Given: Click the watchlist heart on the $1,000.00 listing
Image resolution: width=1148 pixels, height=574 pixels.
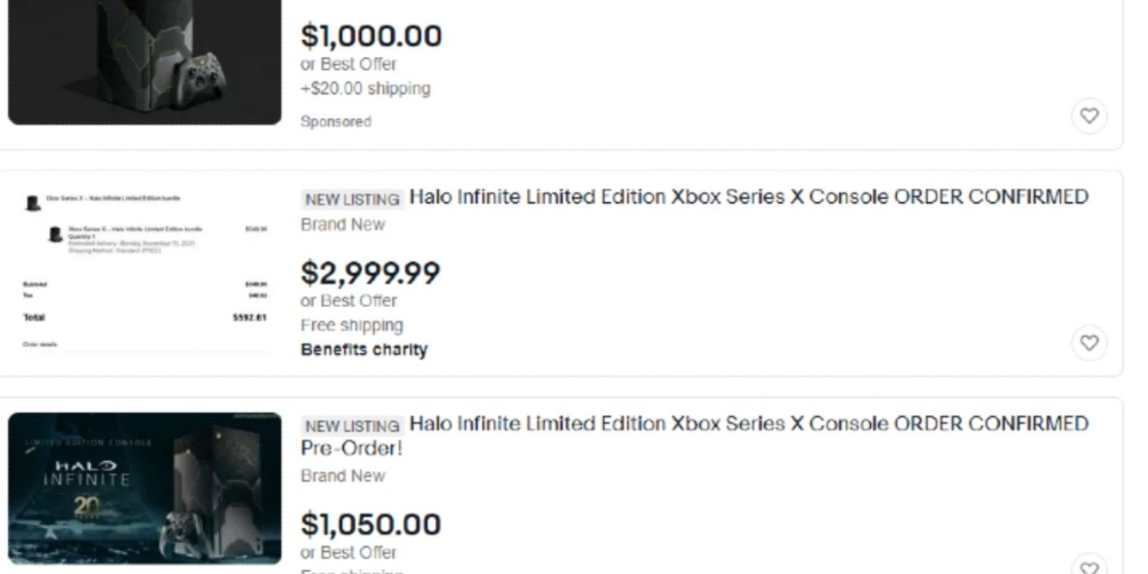Looking at the screenshot, I should pyautogui.click(x=1089, y=116).
